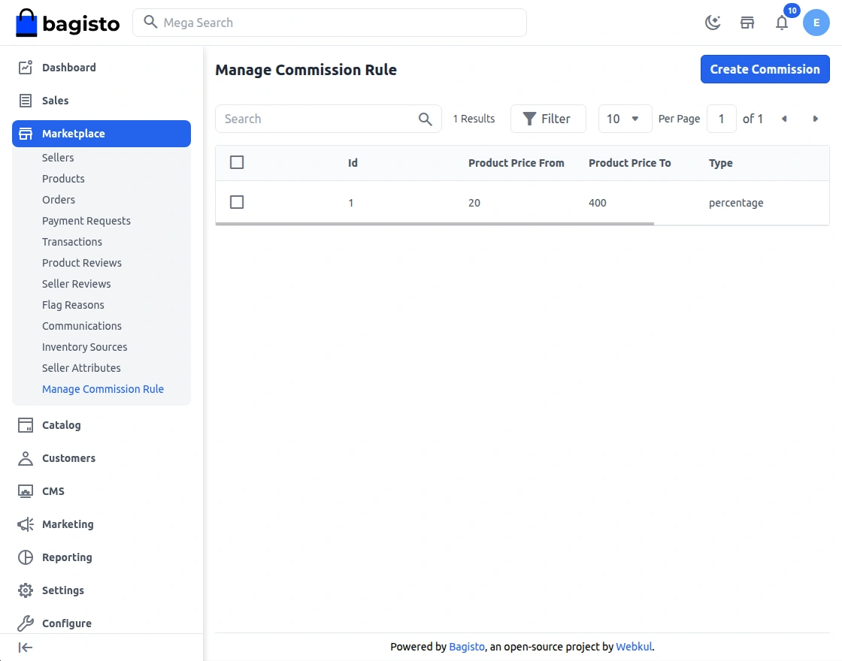Image resolution: width=842 pixels, height=661 pixels.
Task: Open the per-page count dropdown showing 10
Action: 625,119
